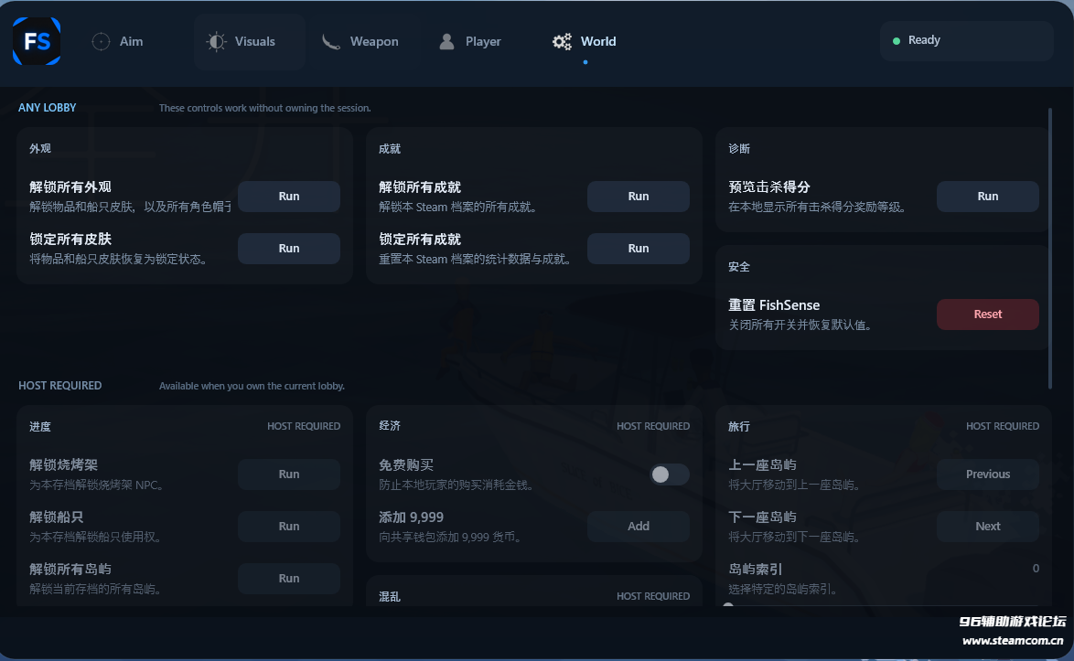This screenshot has width=1074, height=661.
Task: Click HOST REQUIRED badge on 混乱 card
Action: [653, 596]
